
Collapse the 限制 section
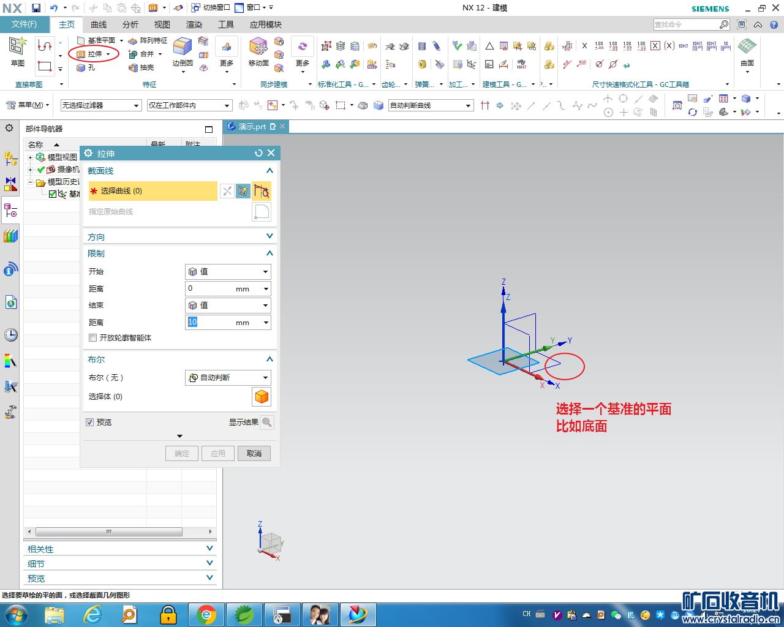(x=269, y=253)
